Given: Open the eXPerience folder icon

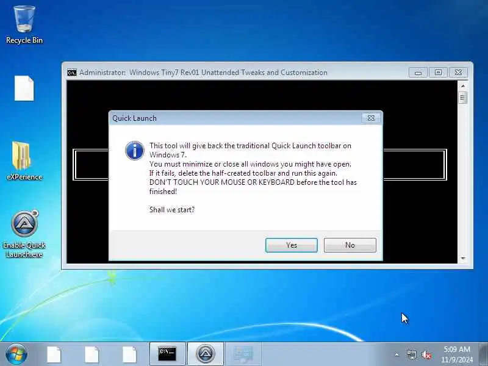Looking at the screenshot, I should click(24, 161).
